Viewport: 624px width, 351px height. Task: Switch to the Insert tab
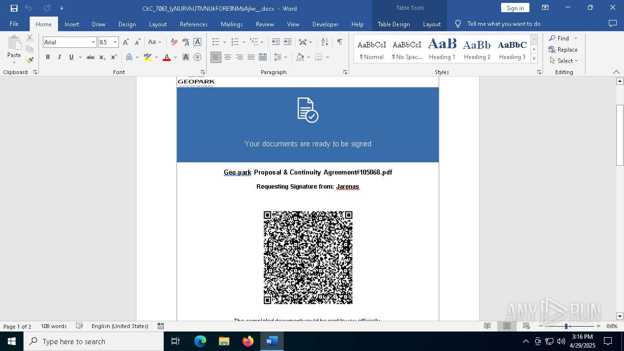[72, 24]
